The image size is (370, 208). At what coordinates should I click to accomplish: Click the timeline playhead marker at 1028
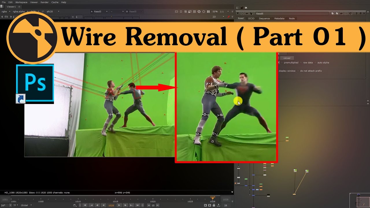(213, 198)
